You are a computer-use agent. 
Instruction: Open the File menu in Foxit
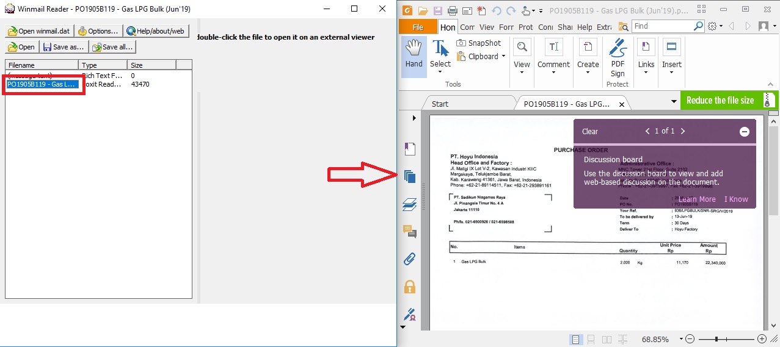tap(418, 27)
